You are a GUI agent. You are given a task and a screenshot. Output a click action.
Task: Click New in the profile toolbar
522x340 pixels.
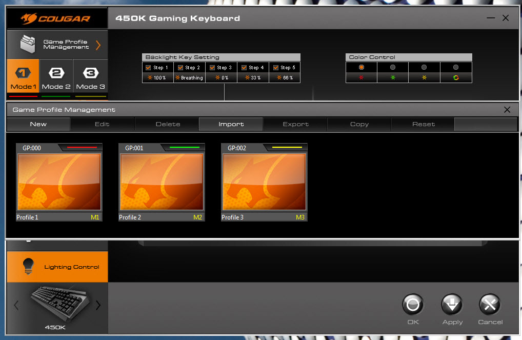(x=38, y=124)
